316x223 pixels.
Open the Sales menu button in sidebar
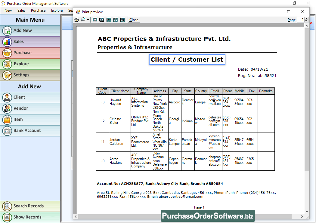coord(30,42)
